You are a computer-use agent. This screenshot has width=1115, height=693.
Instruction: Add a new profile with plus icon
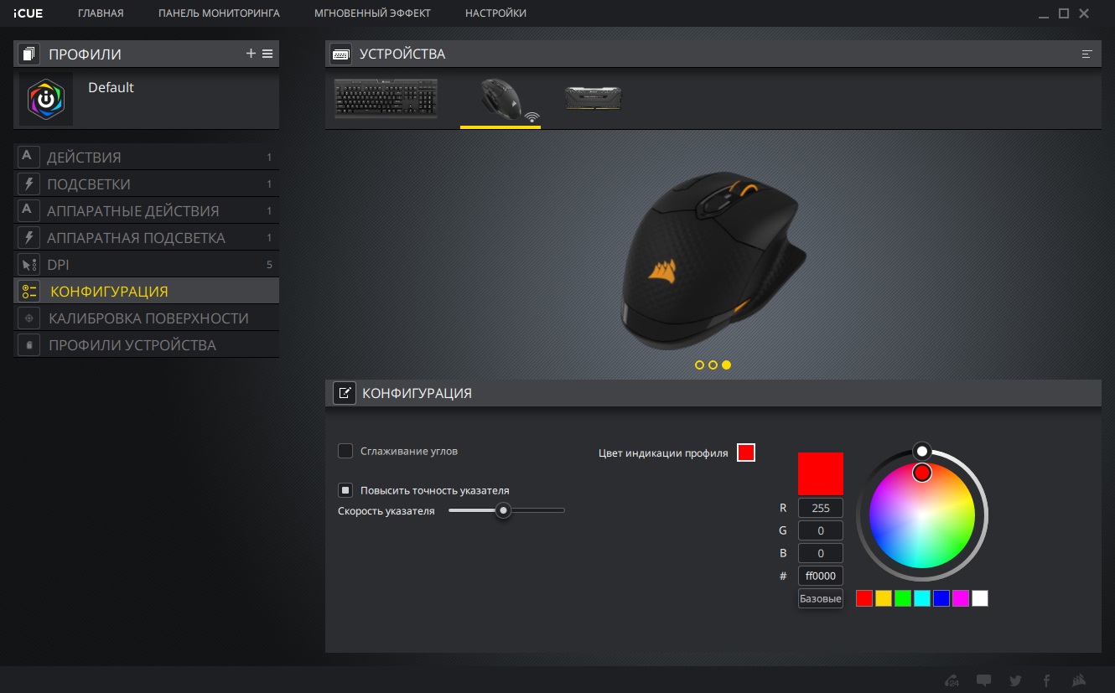point(251,54)
